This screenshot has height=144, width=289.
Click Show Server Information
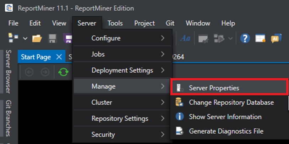click(225, 117)
